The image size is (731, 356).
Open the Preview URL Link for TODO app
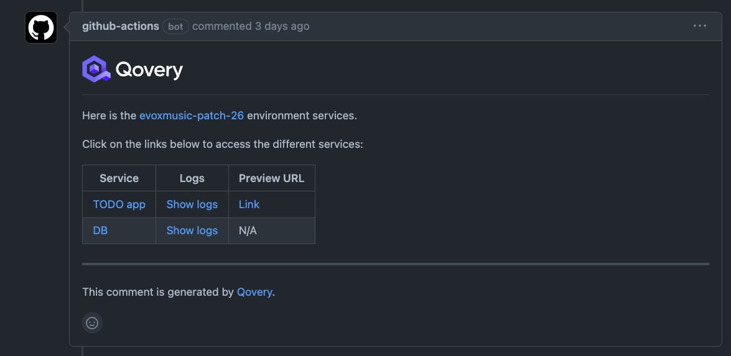(249, 204)
